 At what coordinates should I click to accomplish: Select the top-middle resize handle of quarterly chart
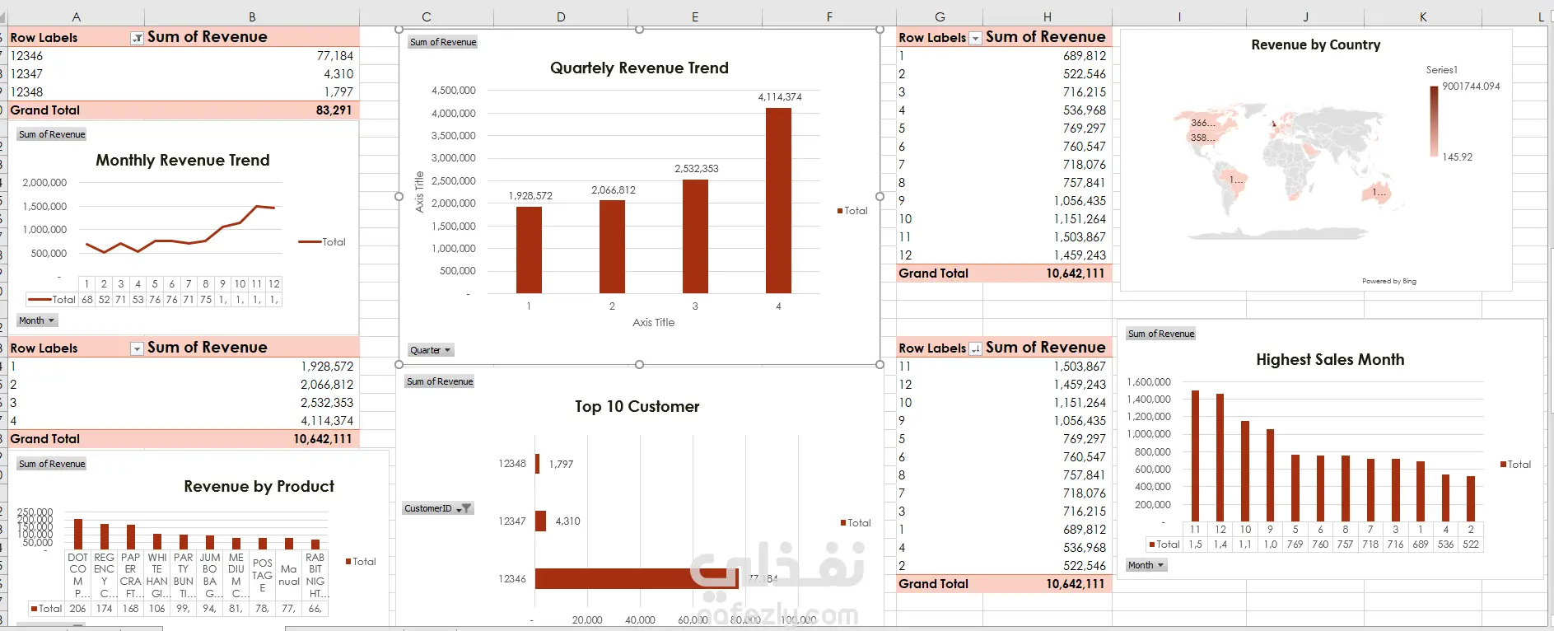(x=639, y=30)
